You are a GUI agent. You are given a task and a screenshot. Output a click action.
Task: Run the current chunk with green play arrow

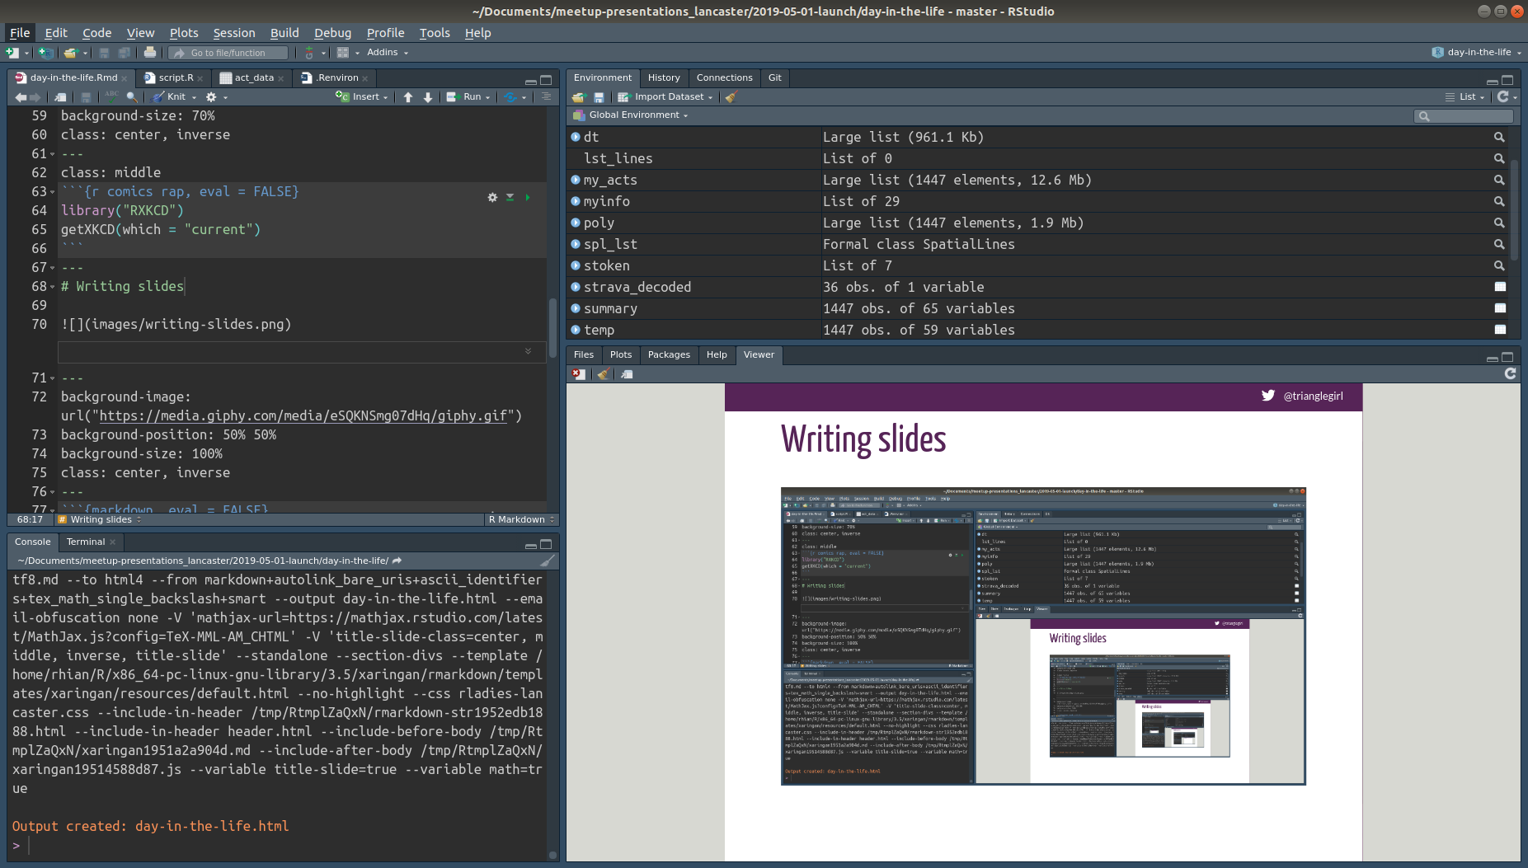click(x=528, y=197)
